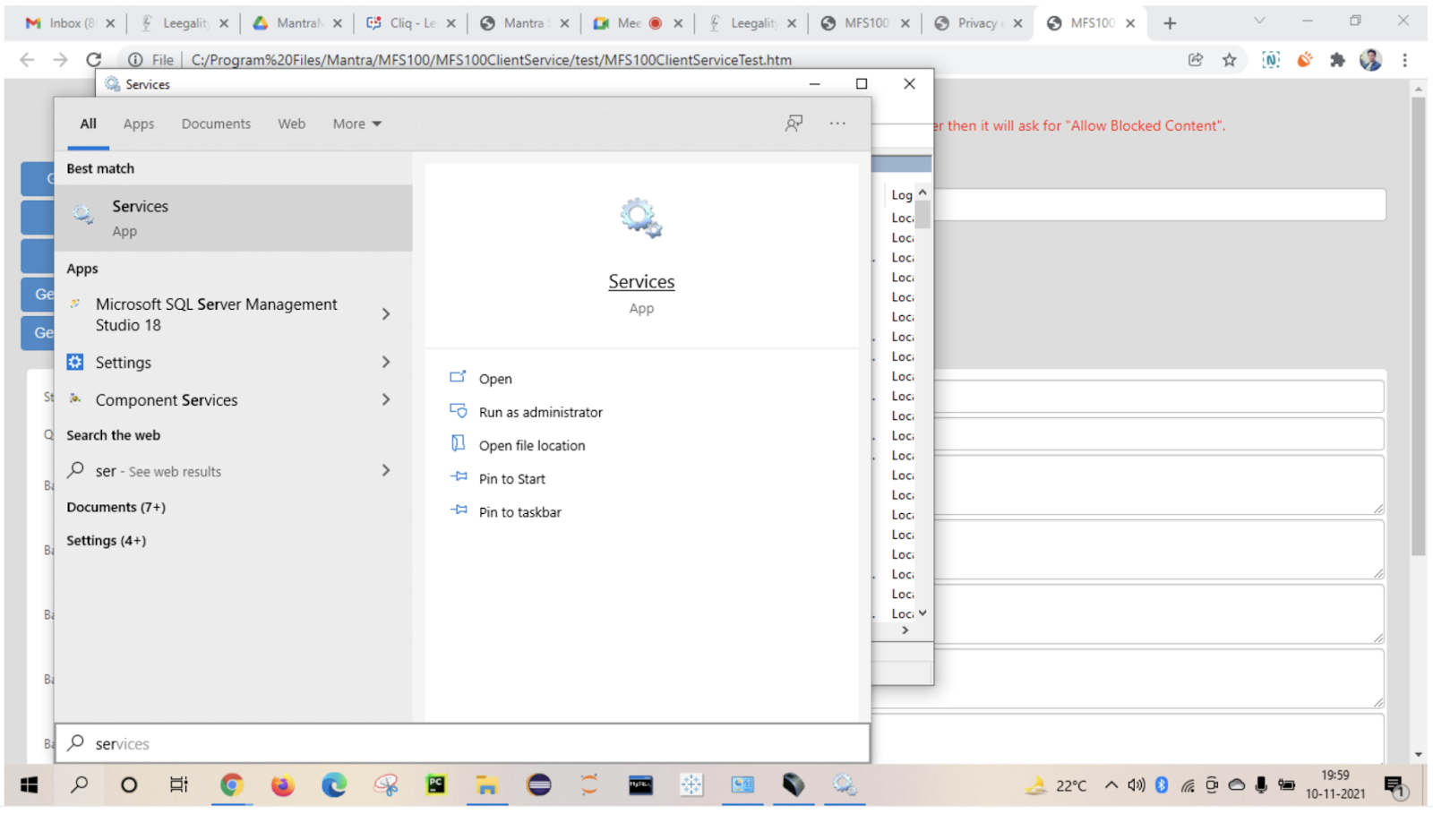Click the volume icon in system tray
This screenshot has width=1433, height=814.
click(1137, 785)
